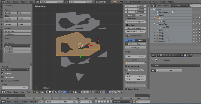Toggle the 3D manipulator axes widget
201x104 pixels.
61,92
